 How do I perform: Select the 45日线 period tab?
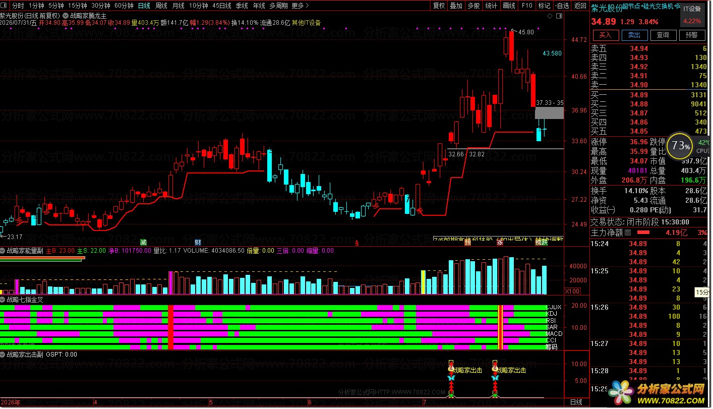tap(222, 6)
